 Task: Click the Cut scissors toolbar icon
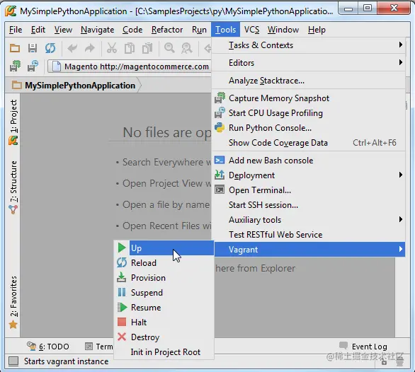click(112, 48)
